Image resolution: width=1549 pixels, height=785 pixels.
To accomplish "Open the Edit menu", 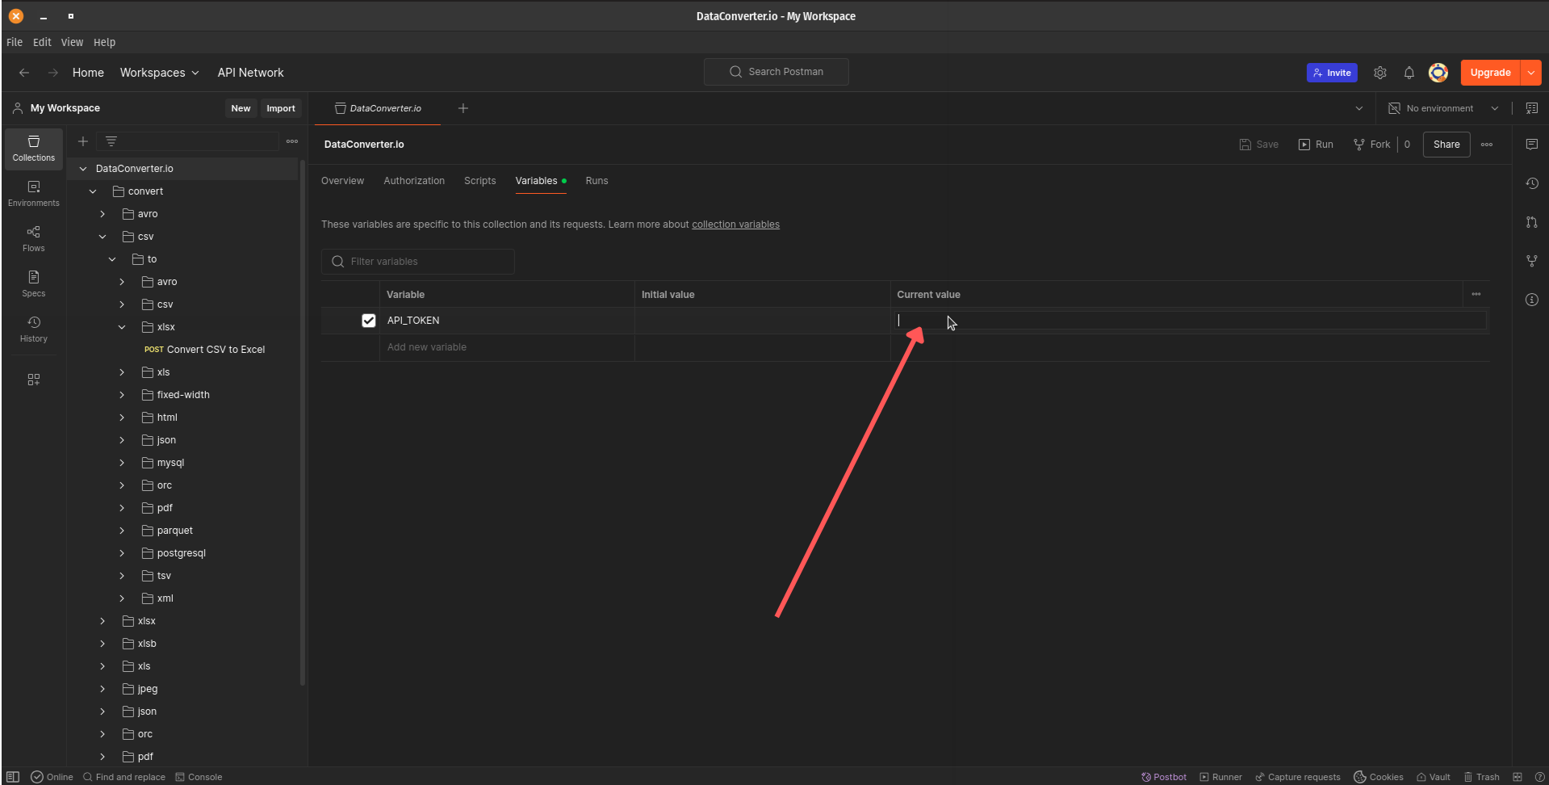I will point(42,42).
